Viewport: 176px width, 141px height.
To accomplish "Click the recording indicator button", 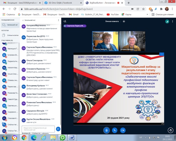I will click(124, 21).
